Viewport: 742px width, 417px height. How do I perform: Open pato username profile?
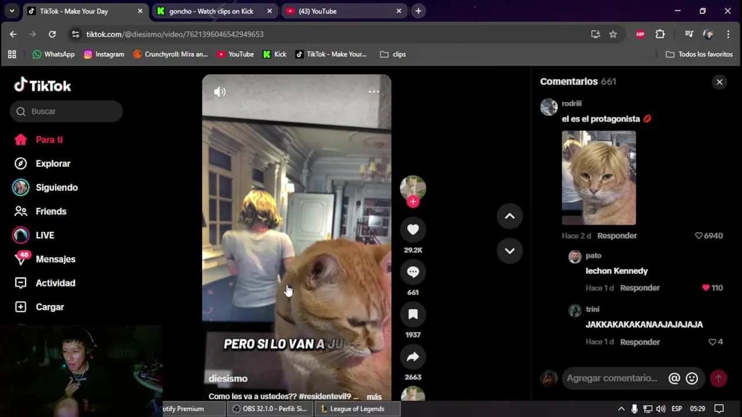594,255
